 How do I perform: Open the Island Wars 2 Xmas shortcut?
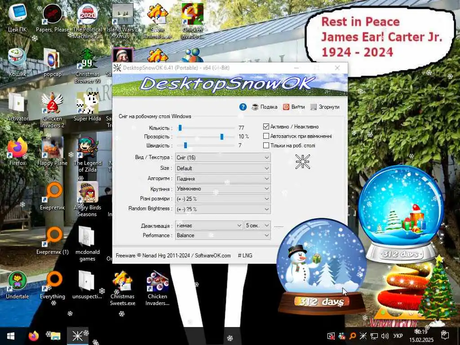122,21
